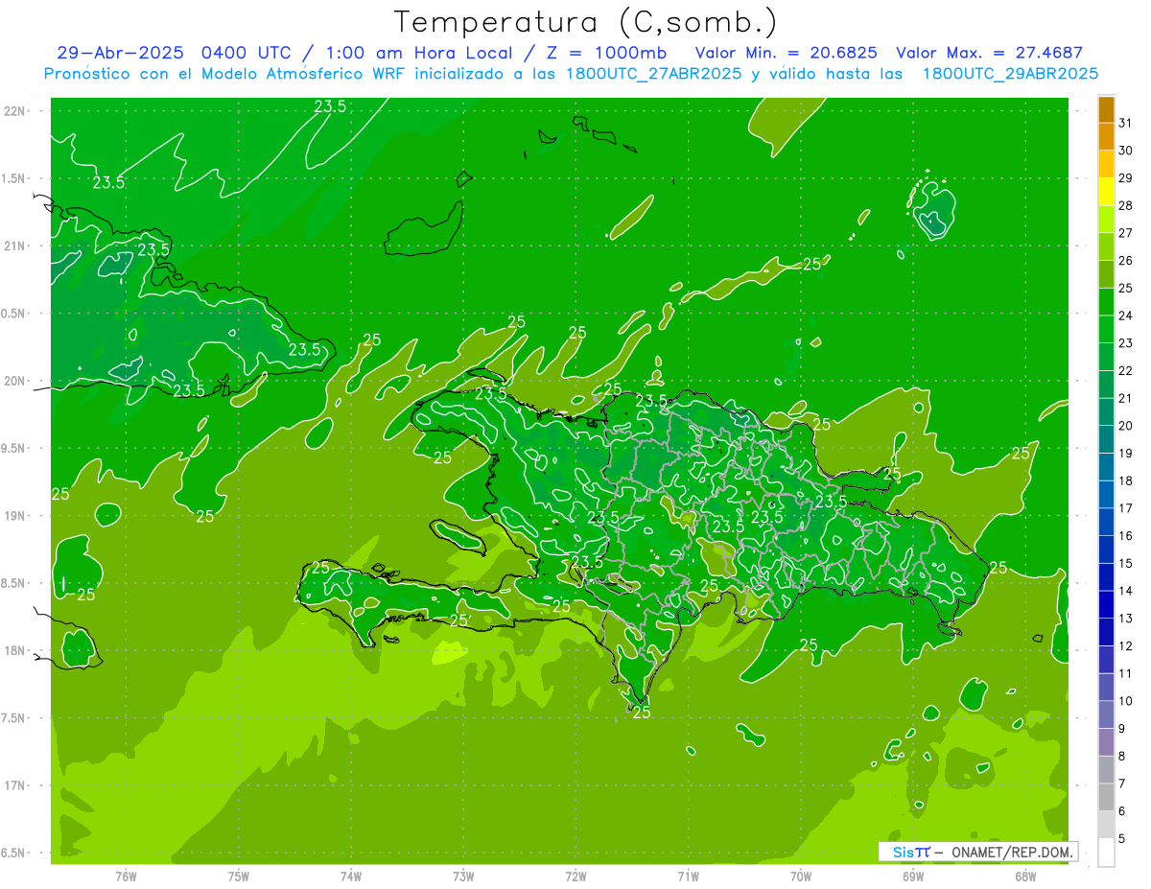Click the "21N" latitude axis label
This screenshot has height=889, width=1151.
click(16, 246)
